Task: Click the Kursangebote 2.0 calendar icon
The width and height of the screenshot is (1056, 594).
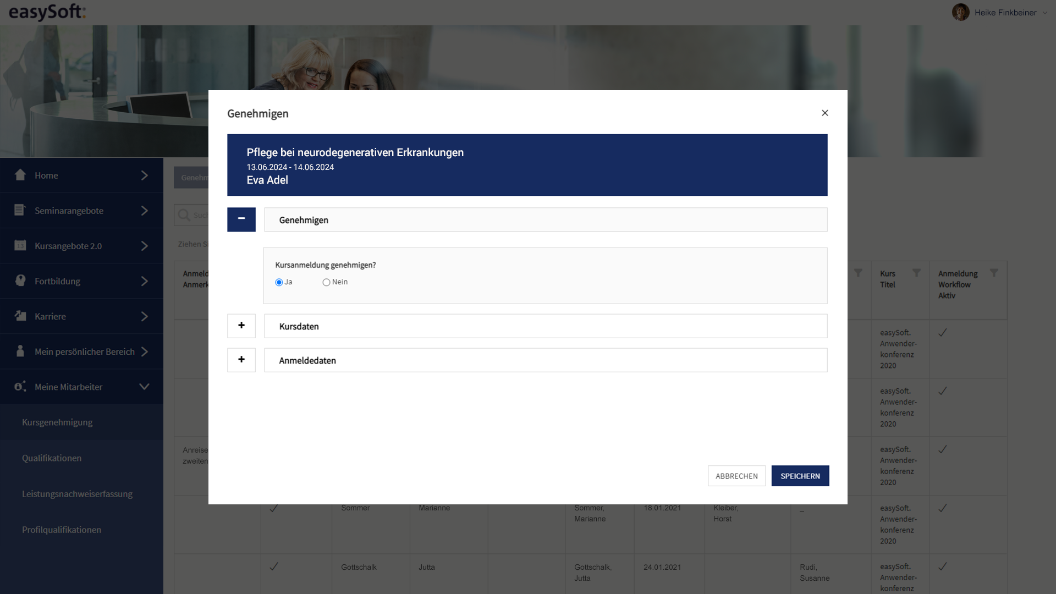Action: [20, 245]
